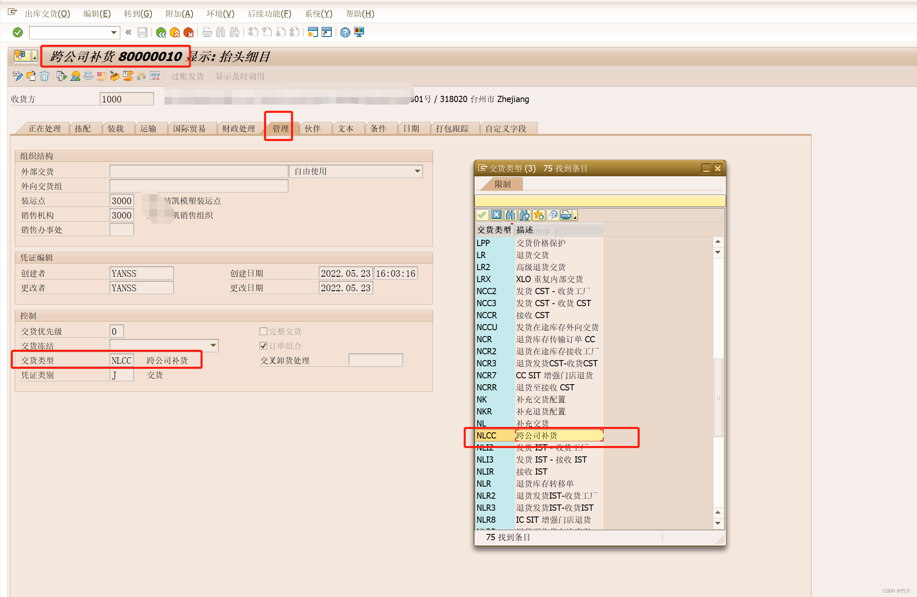Uncheck the 订单组合 checkbox
The height and width of the screenshot is (597, 917).
tap(264, 345)
